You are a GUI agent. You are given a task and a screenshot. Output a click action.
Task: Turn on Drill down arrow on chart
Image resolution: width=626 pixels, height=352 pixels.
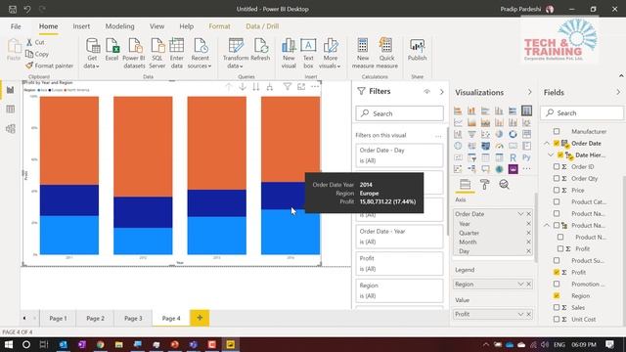[243, 87]
